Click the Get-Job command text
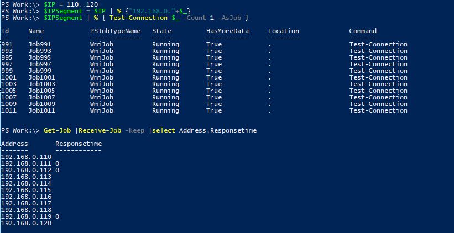This screenshot has width=454, height=233. [x=57, y=130]
